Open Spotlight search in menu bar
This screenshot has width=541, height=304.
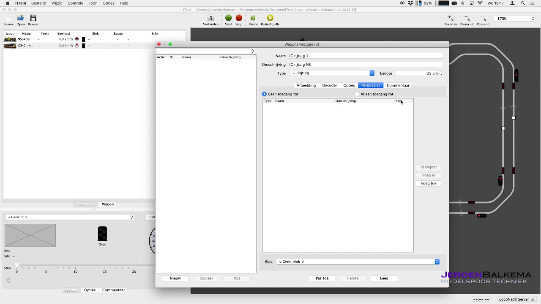tap(523, 3)
